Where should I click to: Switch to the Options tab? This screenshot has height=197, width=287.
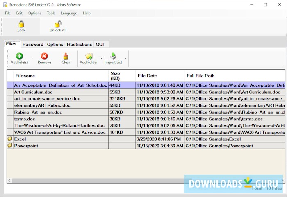(x=55, y=44)
